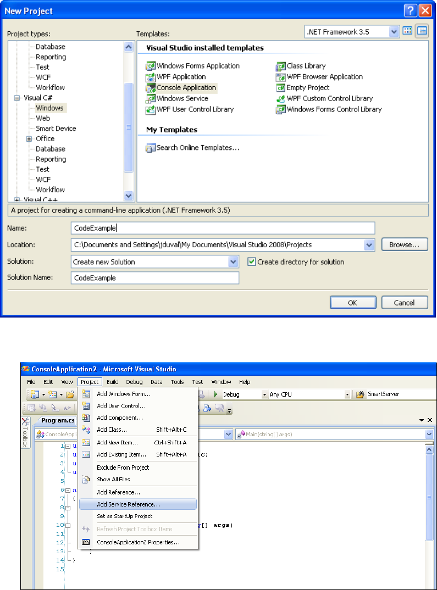
Task: Switch templates to small icons view
Action: click(422, 31)
